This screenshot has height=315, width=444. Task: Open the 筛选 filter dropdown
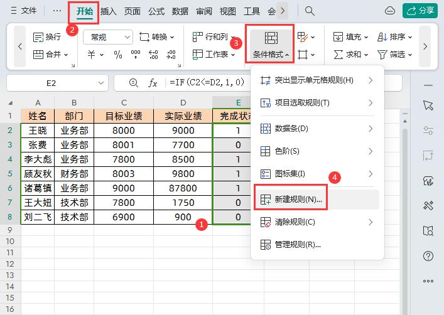[394, 55]
